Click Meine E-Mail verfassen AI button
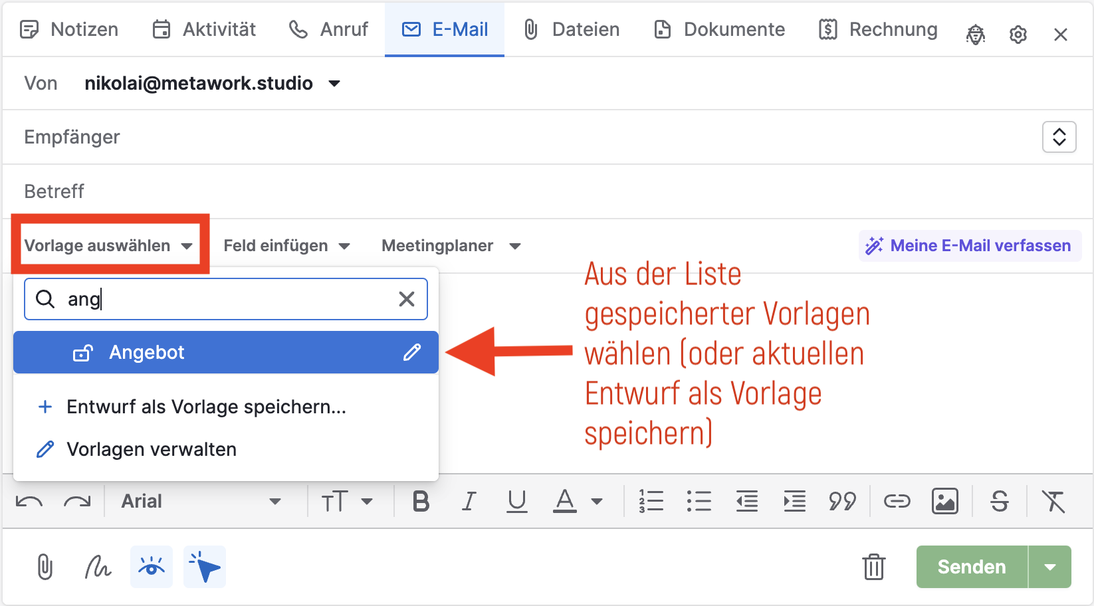 [970, 246]
